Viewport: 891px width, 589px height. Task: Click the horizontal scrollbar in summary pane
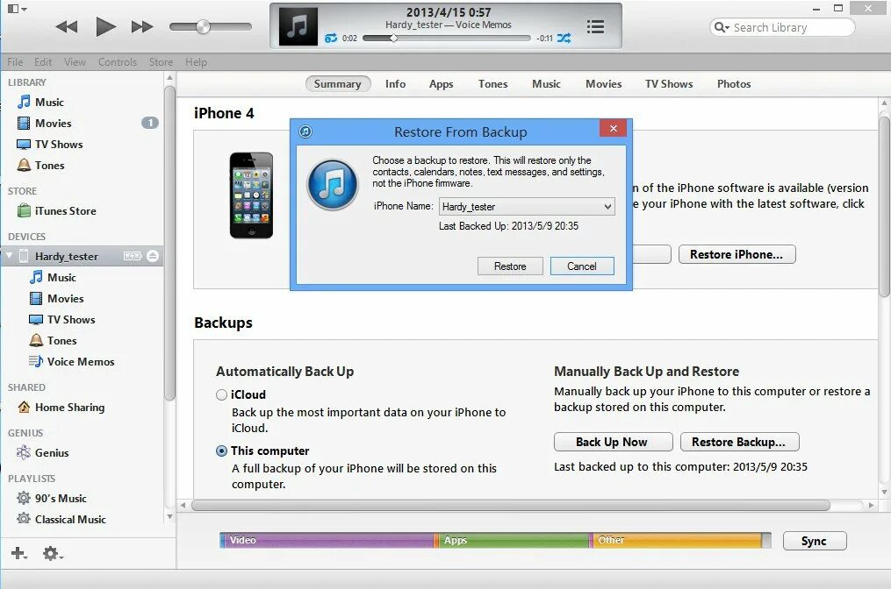510,505
